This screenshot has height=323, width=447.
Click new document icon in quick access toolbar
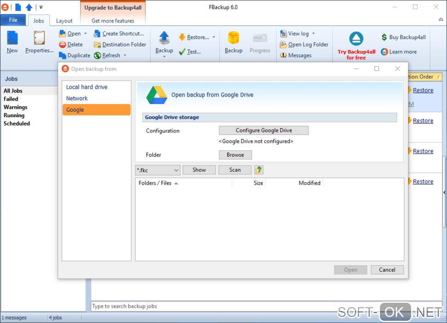coord(18,7)
